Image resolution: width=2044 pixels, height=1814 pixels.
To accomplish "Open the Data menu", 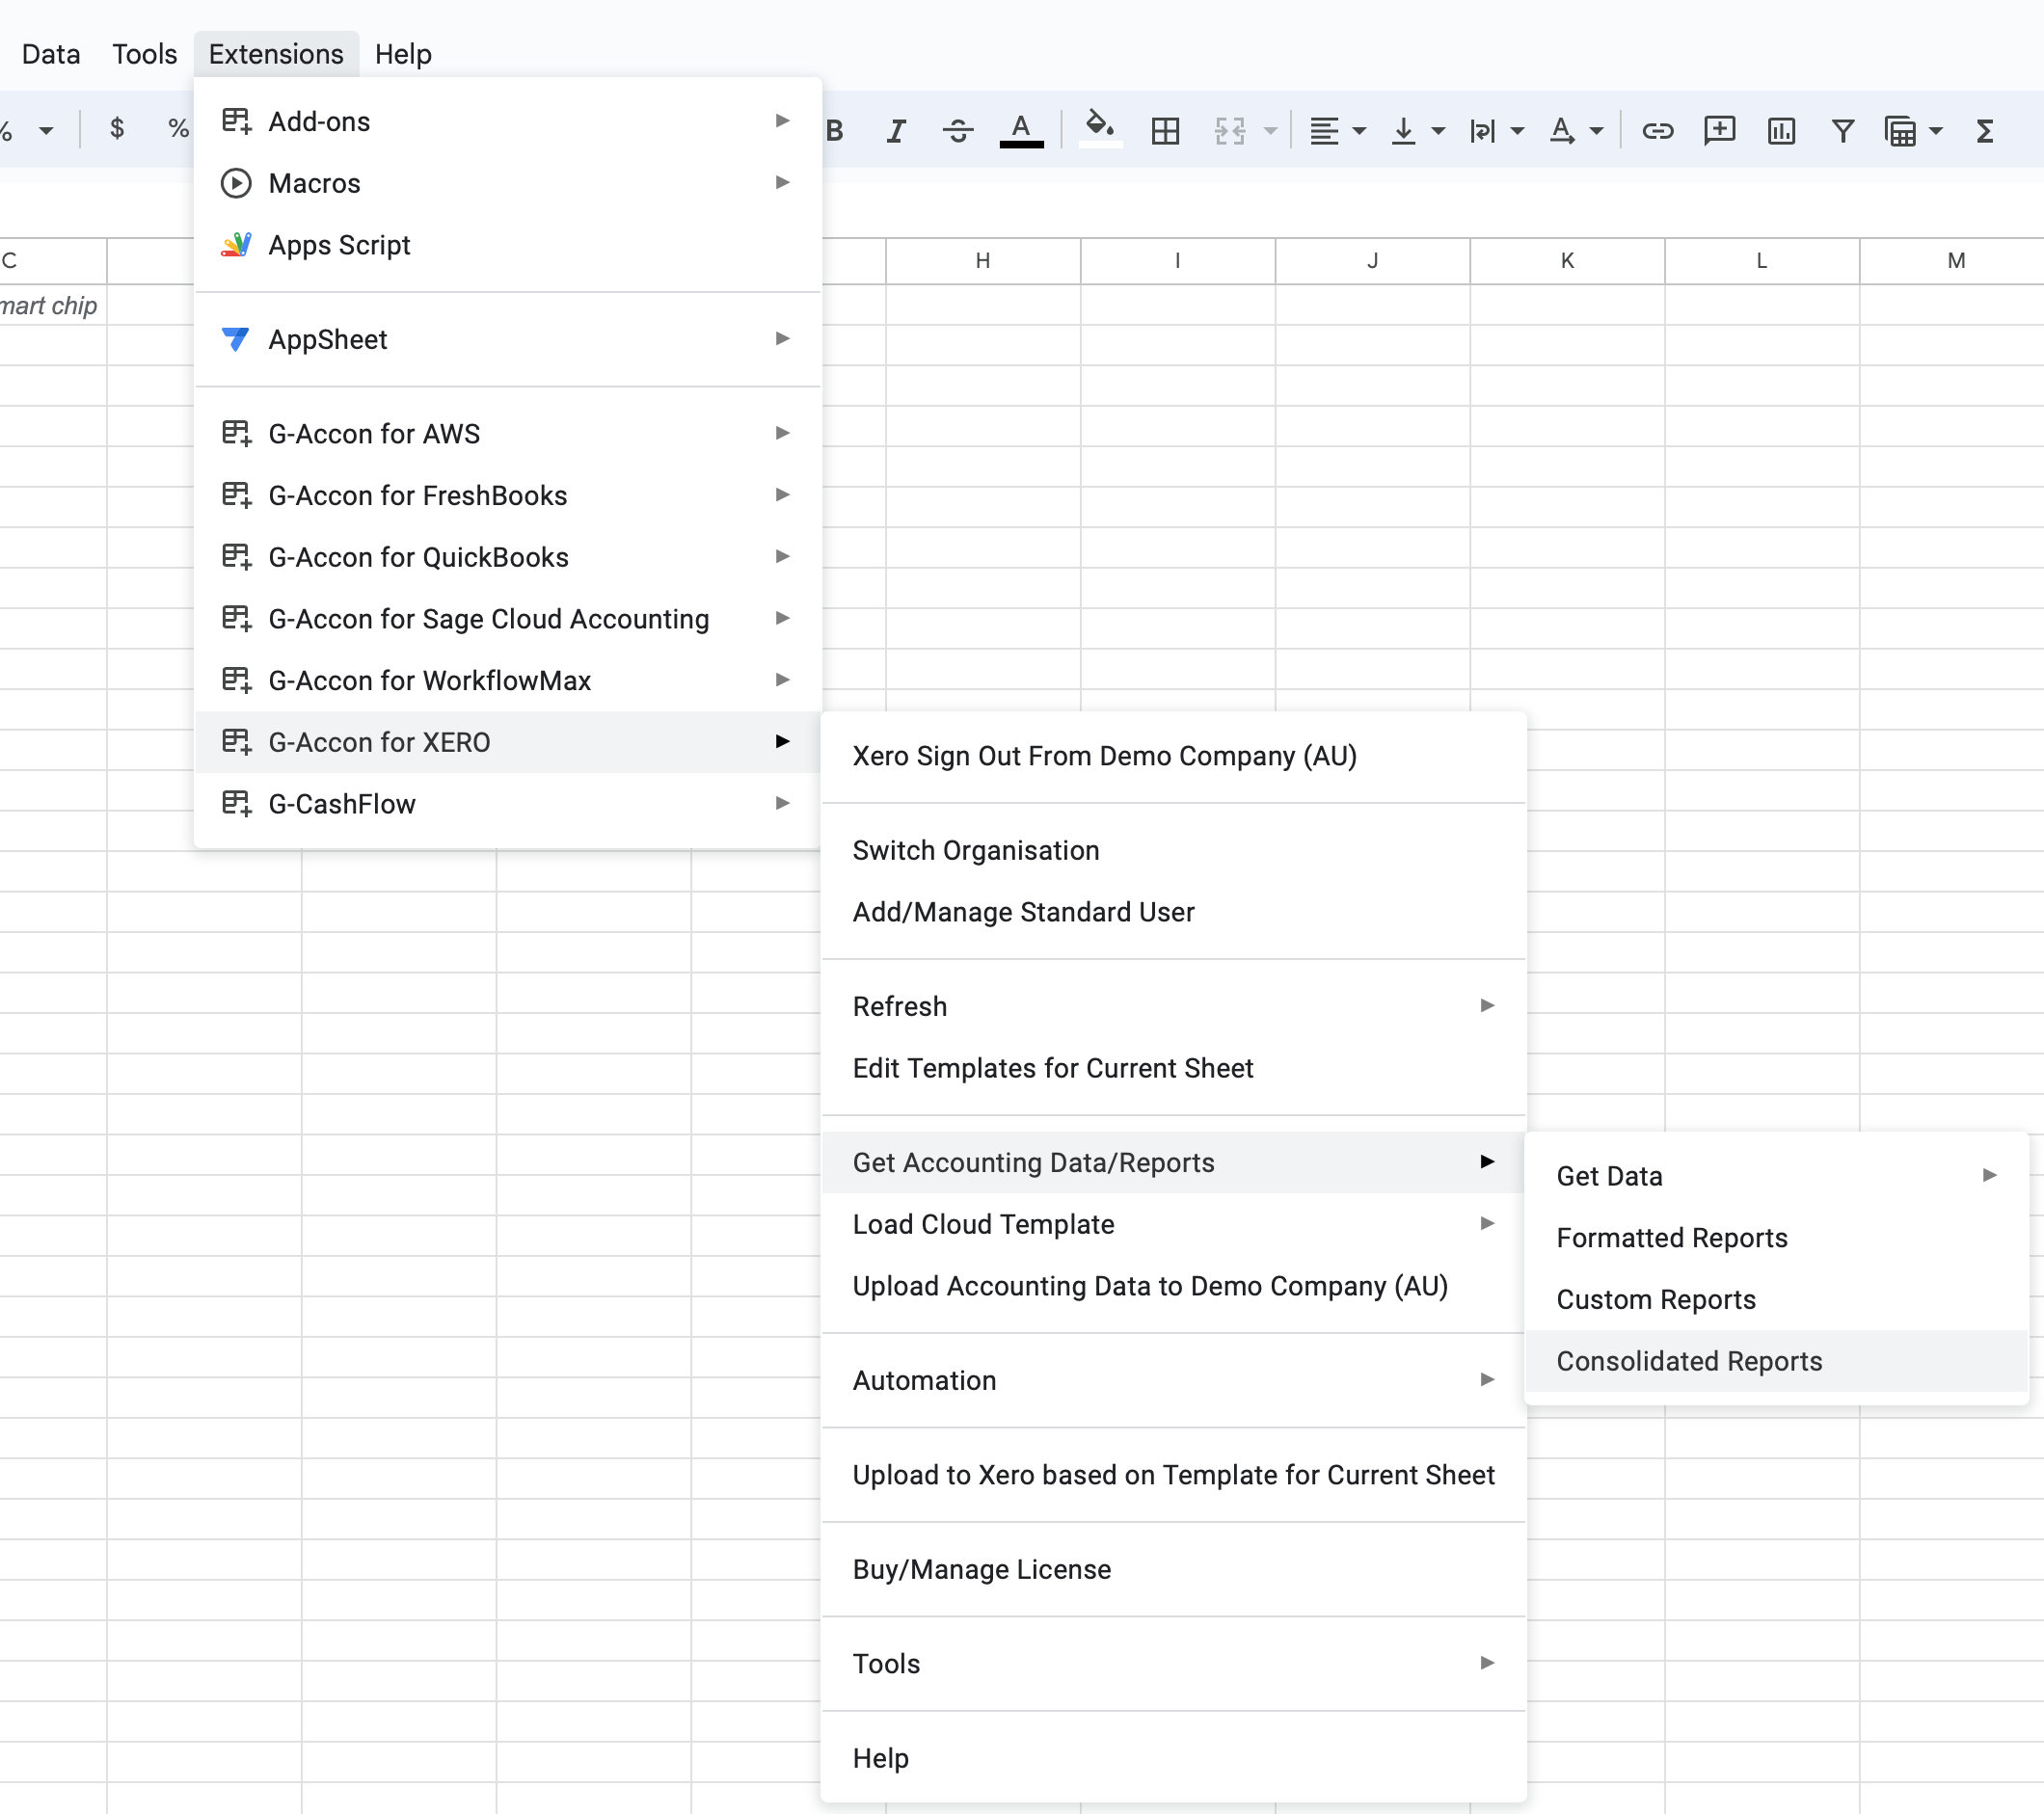I will coord(51,54).
